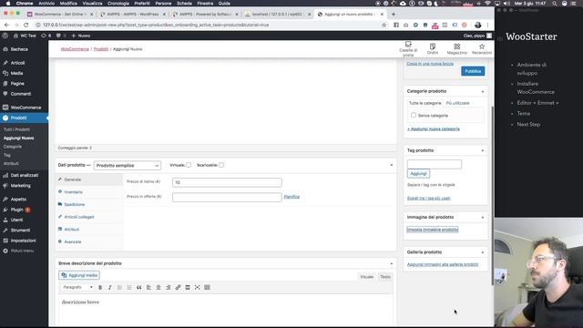Image resolution: width=583 pixels, height=328 pixels.
Task: Open the comments bubble in admin bar
Action: coord(60,36)
